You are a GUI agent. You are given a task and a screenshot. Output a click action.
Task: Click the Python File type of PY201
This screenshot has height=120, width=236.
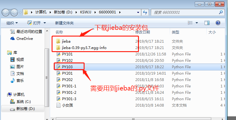(x=181, y=73)
